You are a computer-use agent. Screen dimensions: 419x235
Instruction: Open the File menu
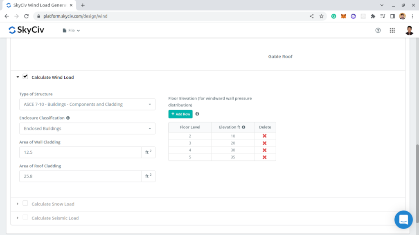pyautogui.click(x=71, y=31)
